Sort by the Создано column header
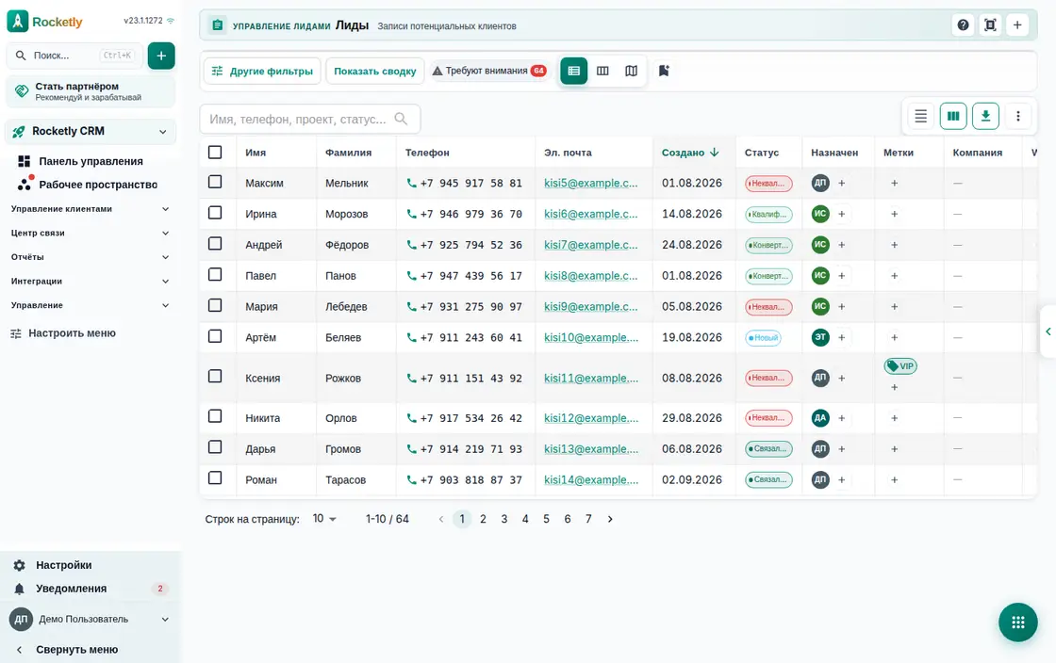Image resolution: width=1056 pixels, height=663 pixels. point(690,153)
